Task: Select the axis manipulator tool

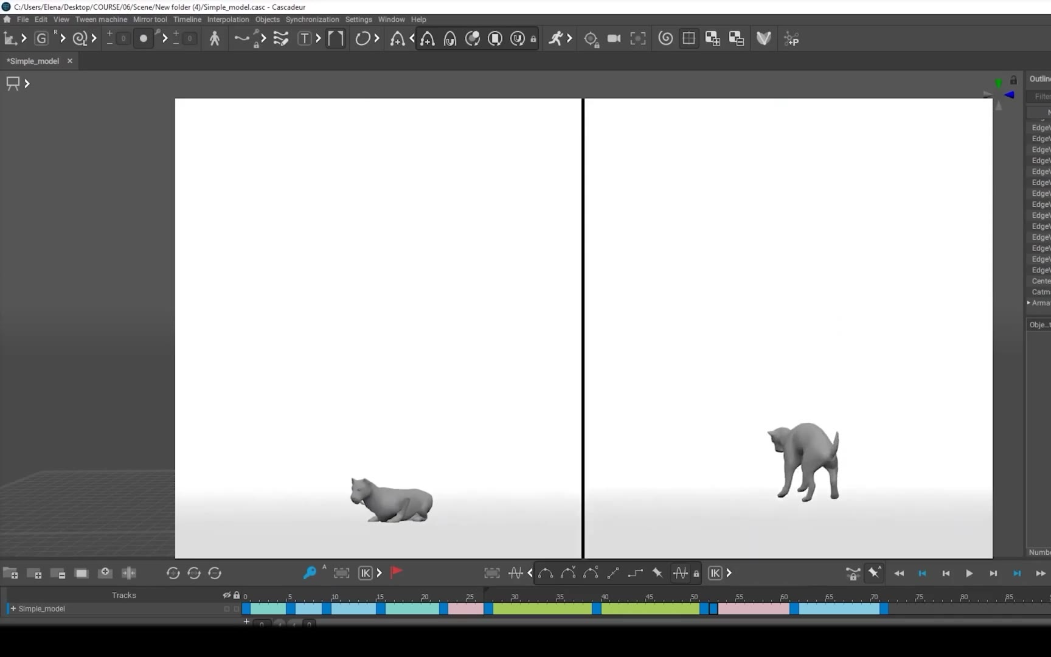Action: coord(10,39)
